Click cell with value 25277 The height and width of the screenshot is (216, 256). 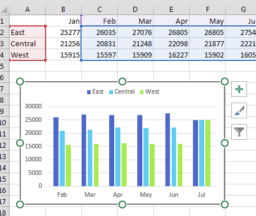coord(63,32)
